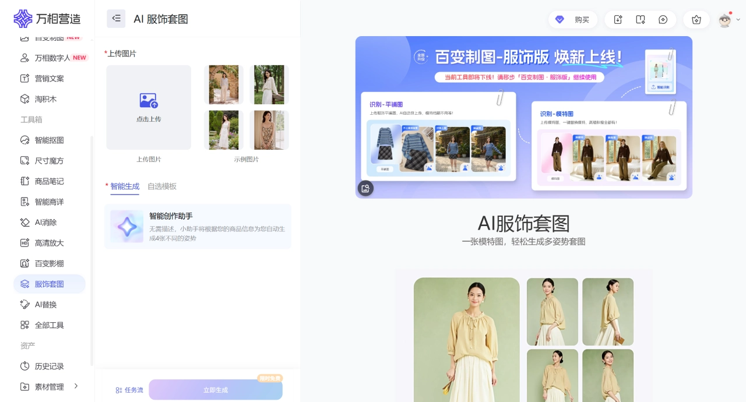
Task: Open the user avatar menu
Action: pos(724,20)
